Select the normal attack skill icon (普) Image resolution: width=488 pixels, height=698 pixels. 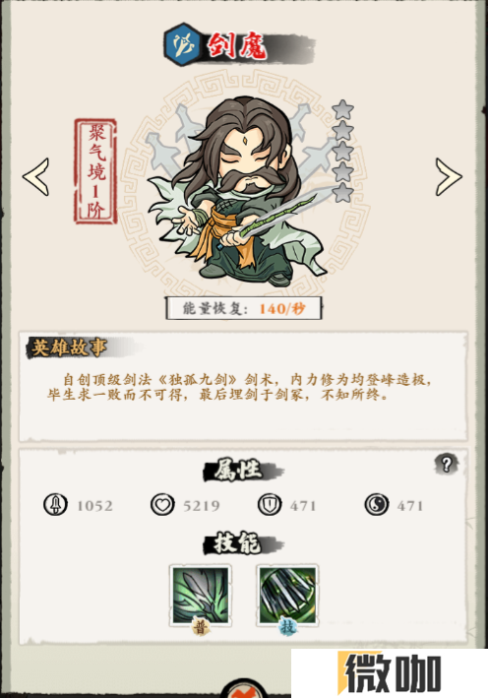[x=201, y=597]
